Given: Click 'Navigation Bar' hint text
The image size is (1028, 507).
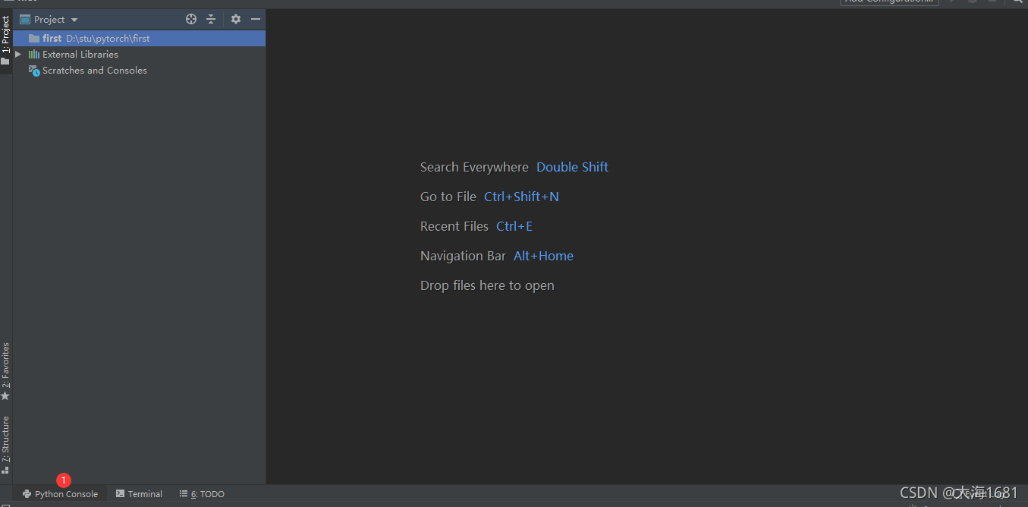Looking at the screenshot, I should [x=463, y=256].
